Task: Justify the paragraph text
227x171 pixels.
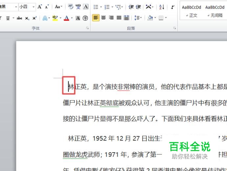Action: 119,18
